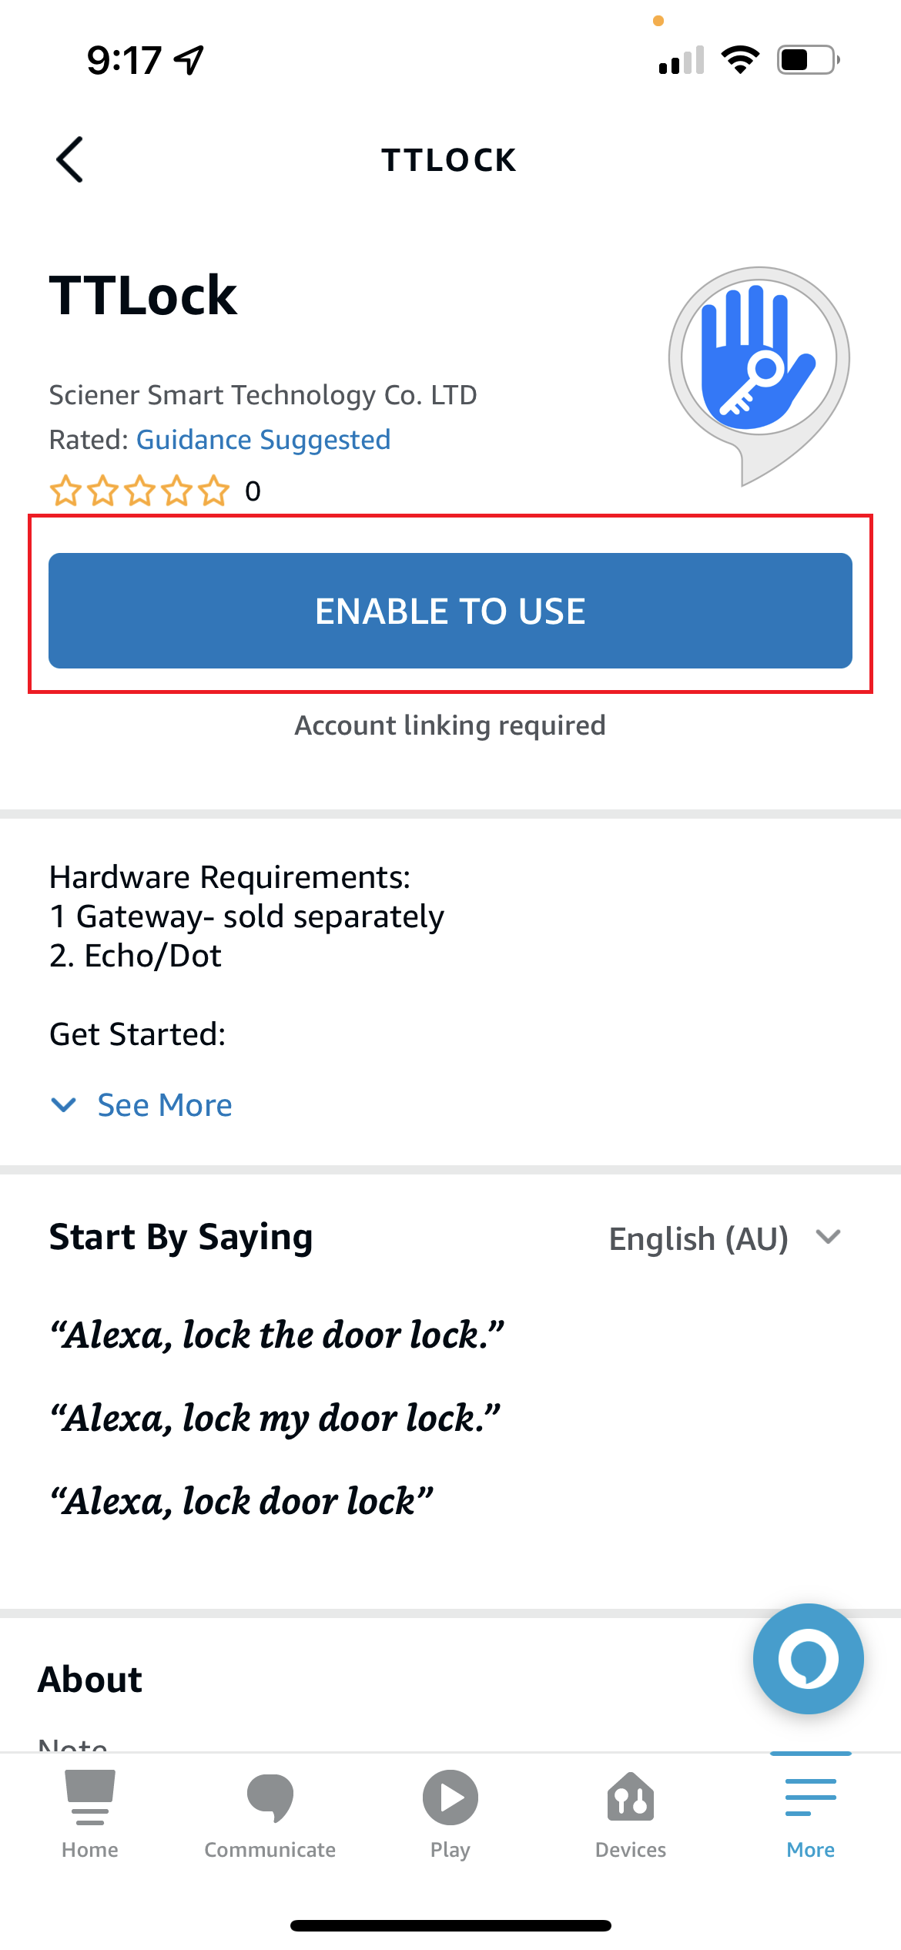Image resolution: width=901 pixels, height=1950 pixels.
Task: Tap the battery indicator in status bar
Action: click(x=809, y=60)
